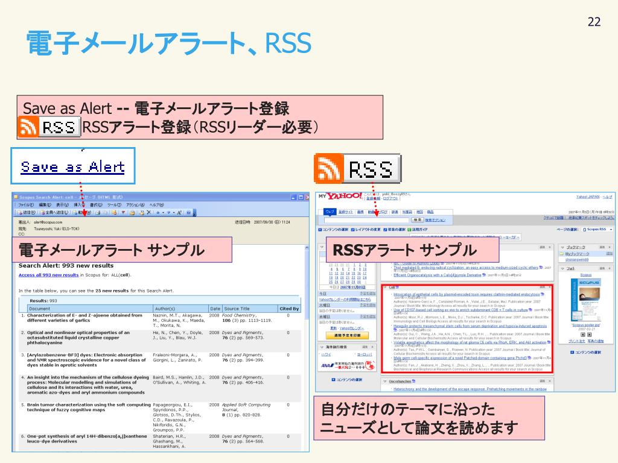Click the next item down arrow in toolbar
The height and width of the screenshot is (463, 618).
(169, 213)
